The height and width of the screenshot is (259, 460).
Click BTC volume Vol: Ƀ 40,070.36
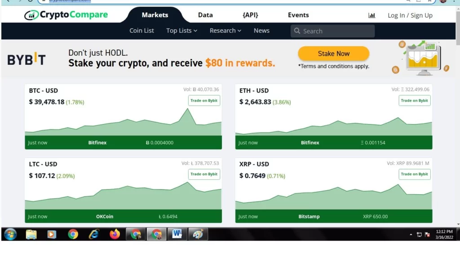201,89
